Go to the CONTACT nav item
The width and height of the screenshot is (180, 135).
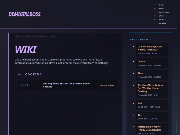pyautogui.click(x=163, y=23)
